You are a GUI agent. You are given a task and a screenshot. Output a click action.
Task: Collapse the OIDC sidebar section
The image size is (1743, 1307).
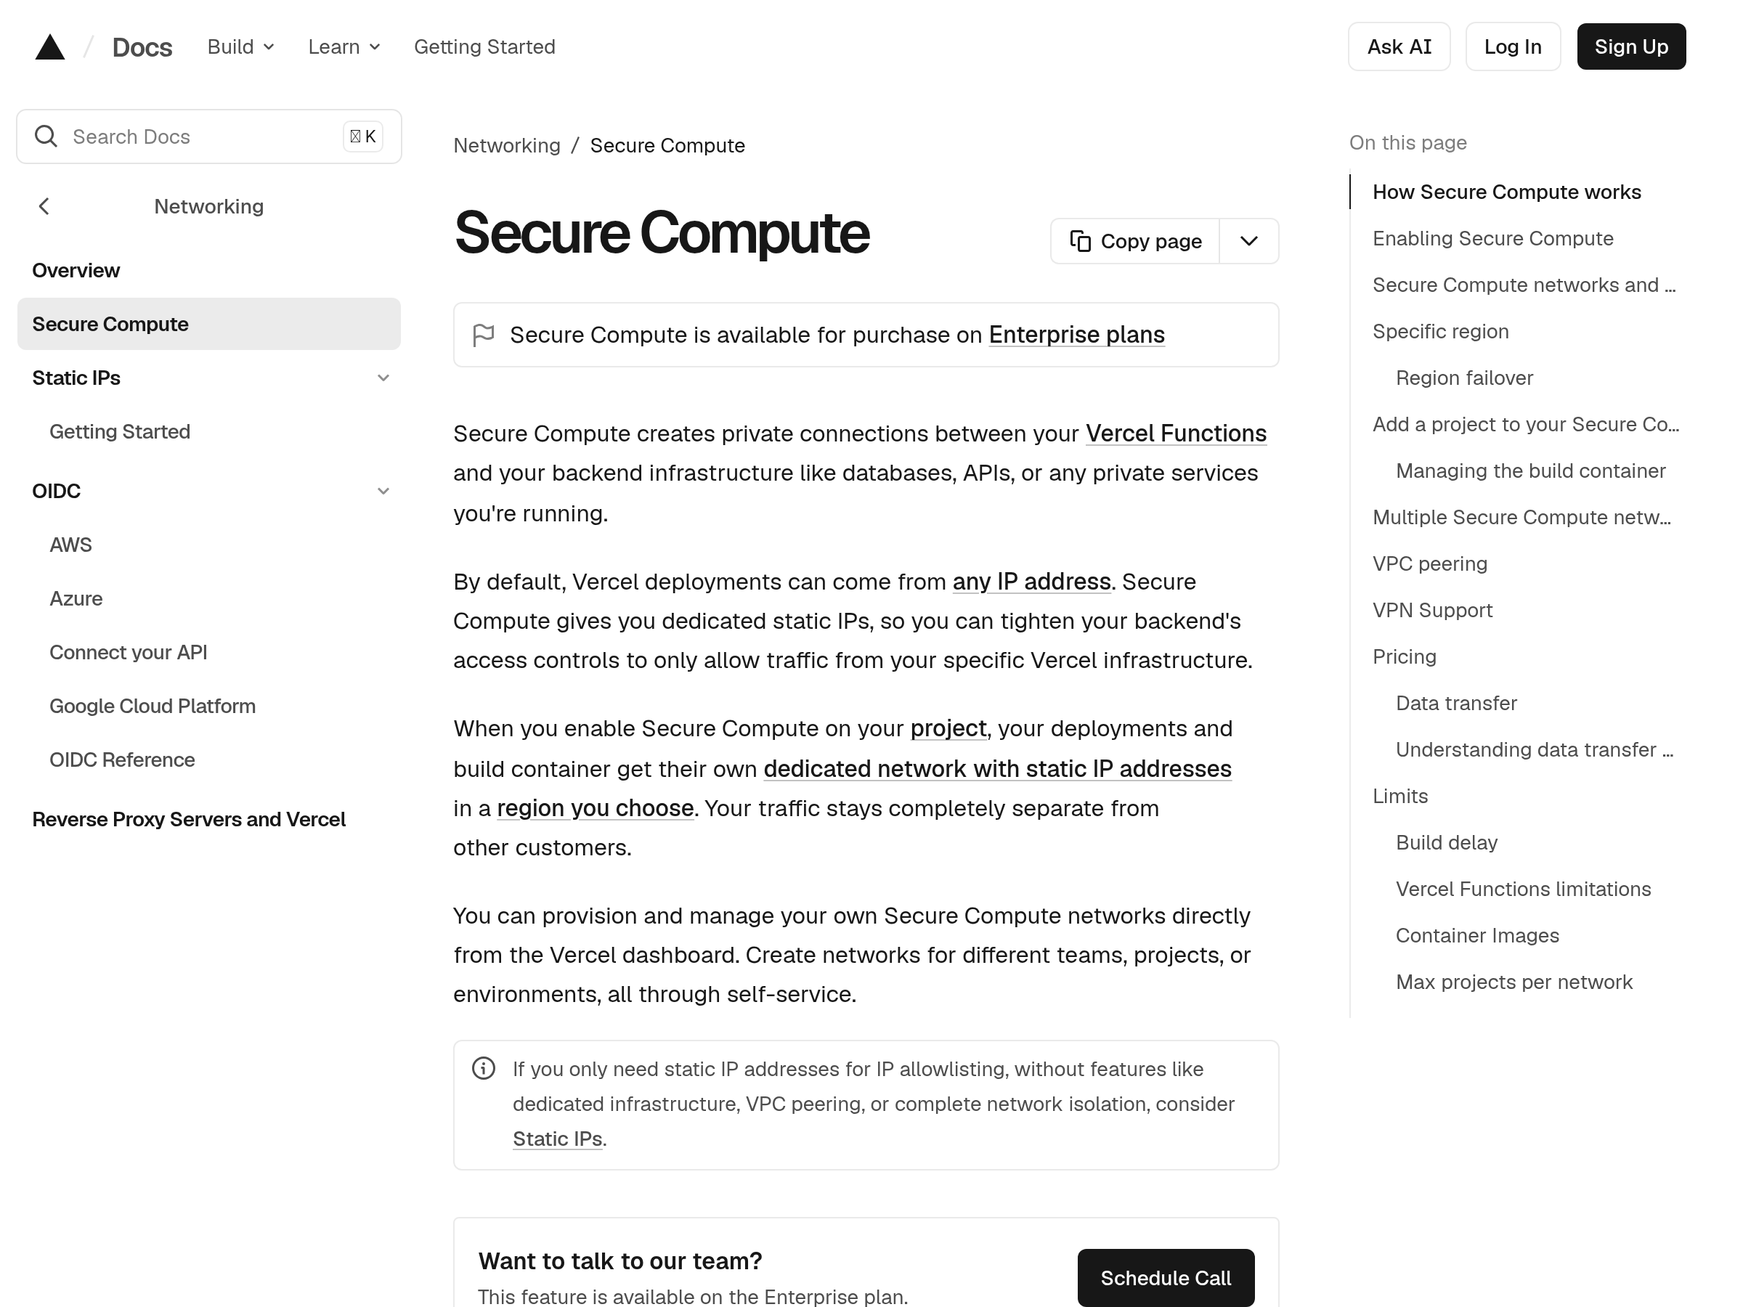point(383,492)
